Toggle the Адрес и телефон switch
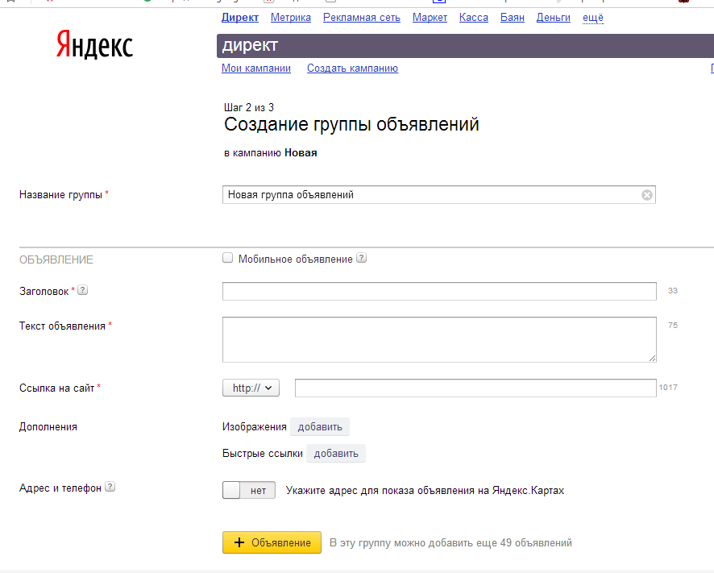Screen dimensions: 714x573 [249, 490]
